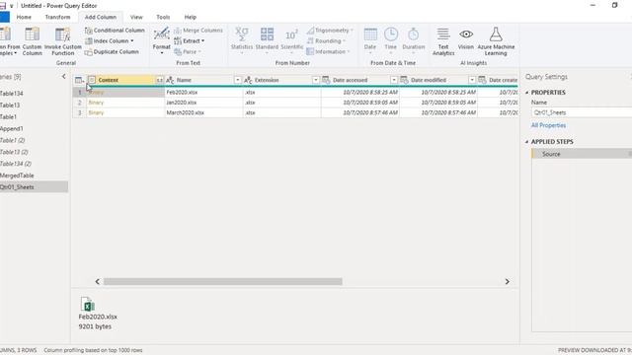Switch to the Transform tab
Screen dimensions: 632x355
[x=57, y=17]
